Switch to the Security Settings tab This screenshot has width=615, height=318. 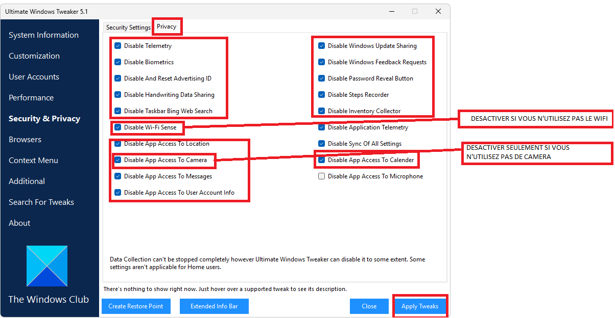(x=128, y=28)
